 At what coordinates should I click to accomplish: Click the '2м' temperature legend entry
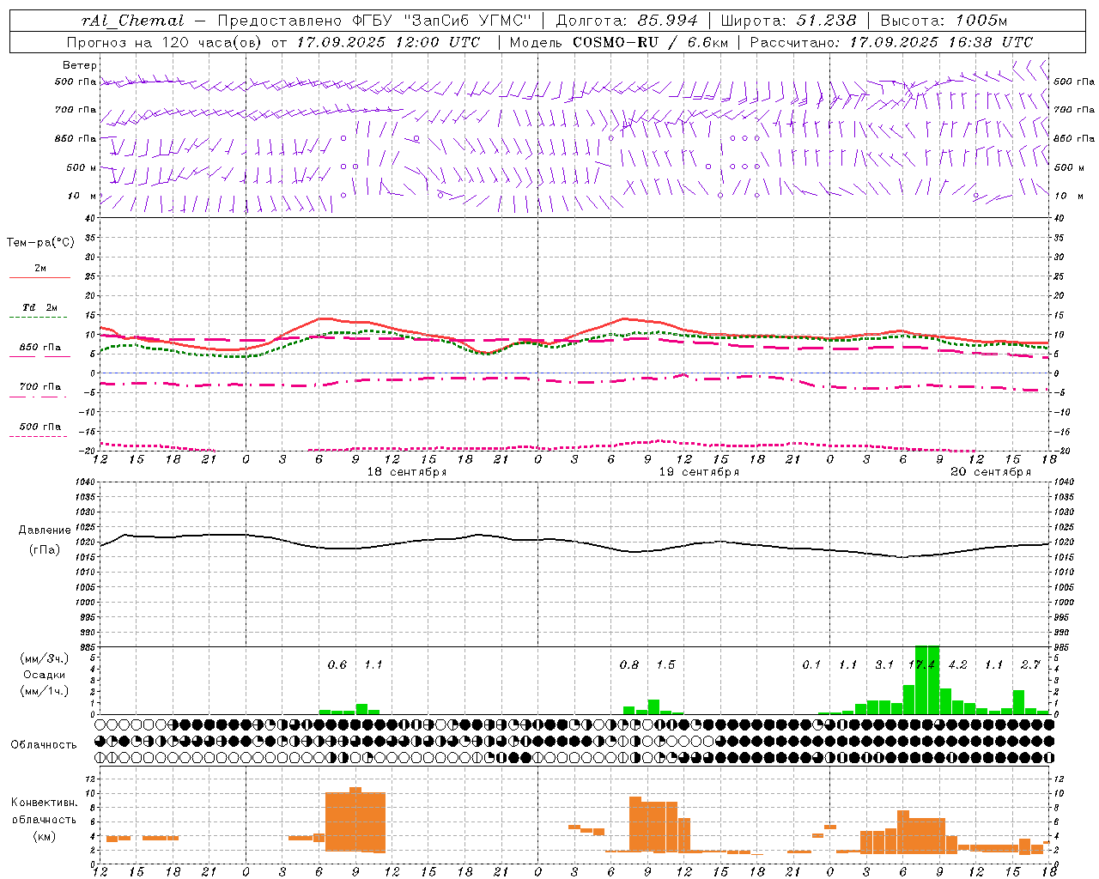pos(40,268)
